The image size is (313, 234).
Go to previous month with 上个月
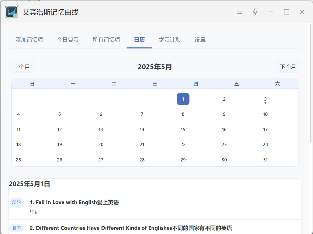click(22, 67)
